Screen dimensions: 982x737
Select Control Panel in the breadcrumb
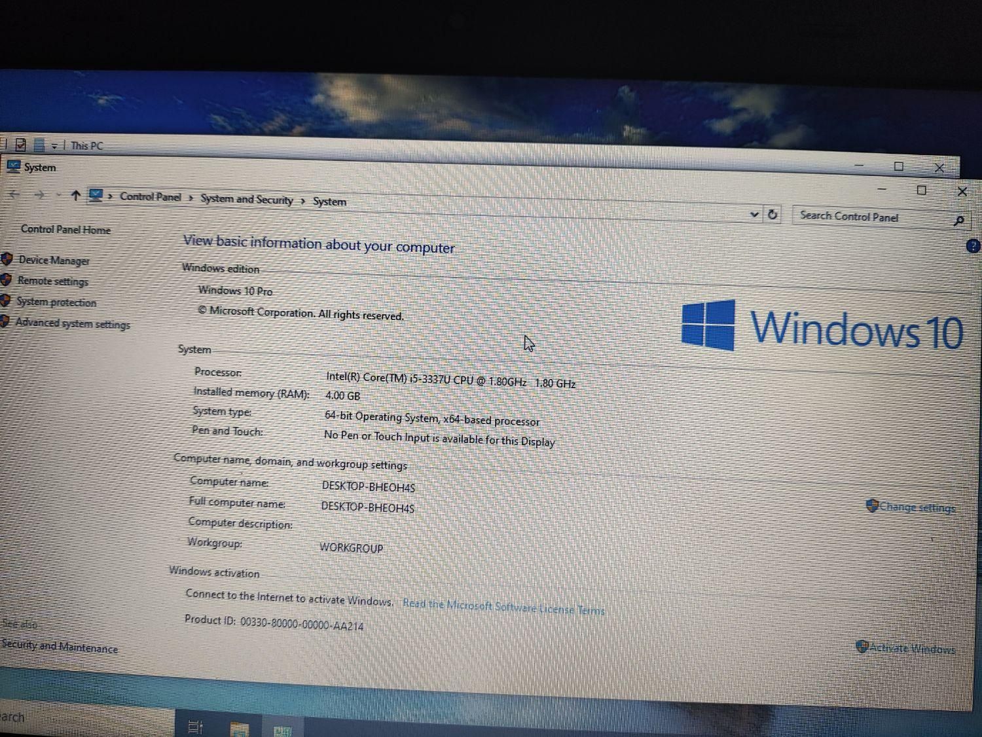point(150,196)
